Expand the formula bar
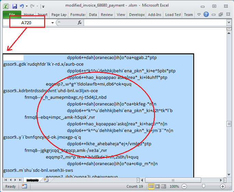Screen dimensions: 234x192 coord(229,23)
